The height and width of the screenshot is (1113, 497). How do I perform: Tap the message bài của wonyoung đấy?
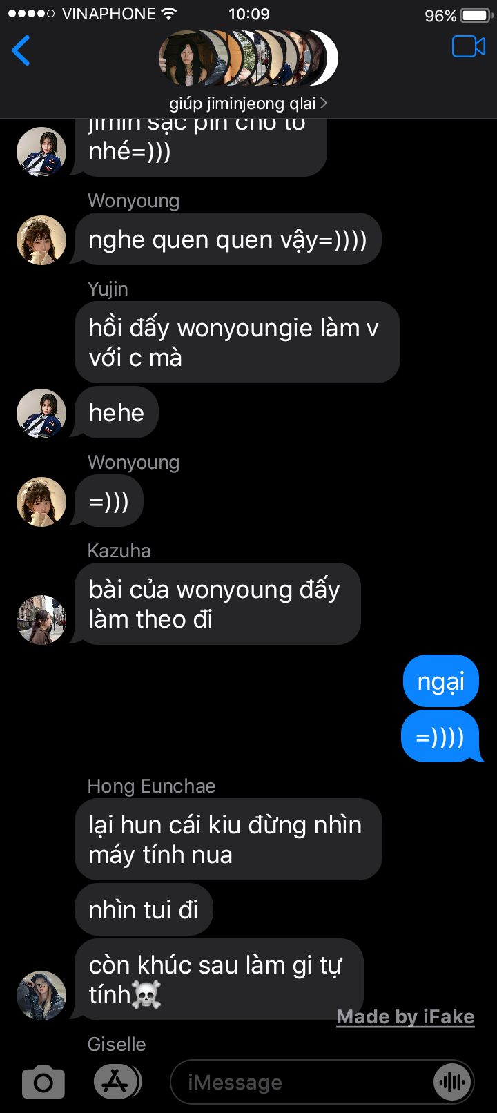(x=217, y=604)
